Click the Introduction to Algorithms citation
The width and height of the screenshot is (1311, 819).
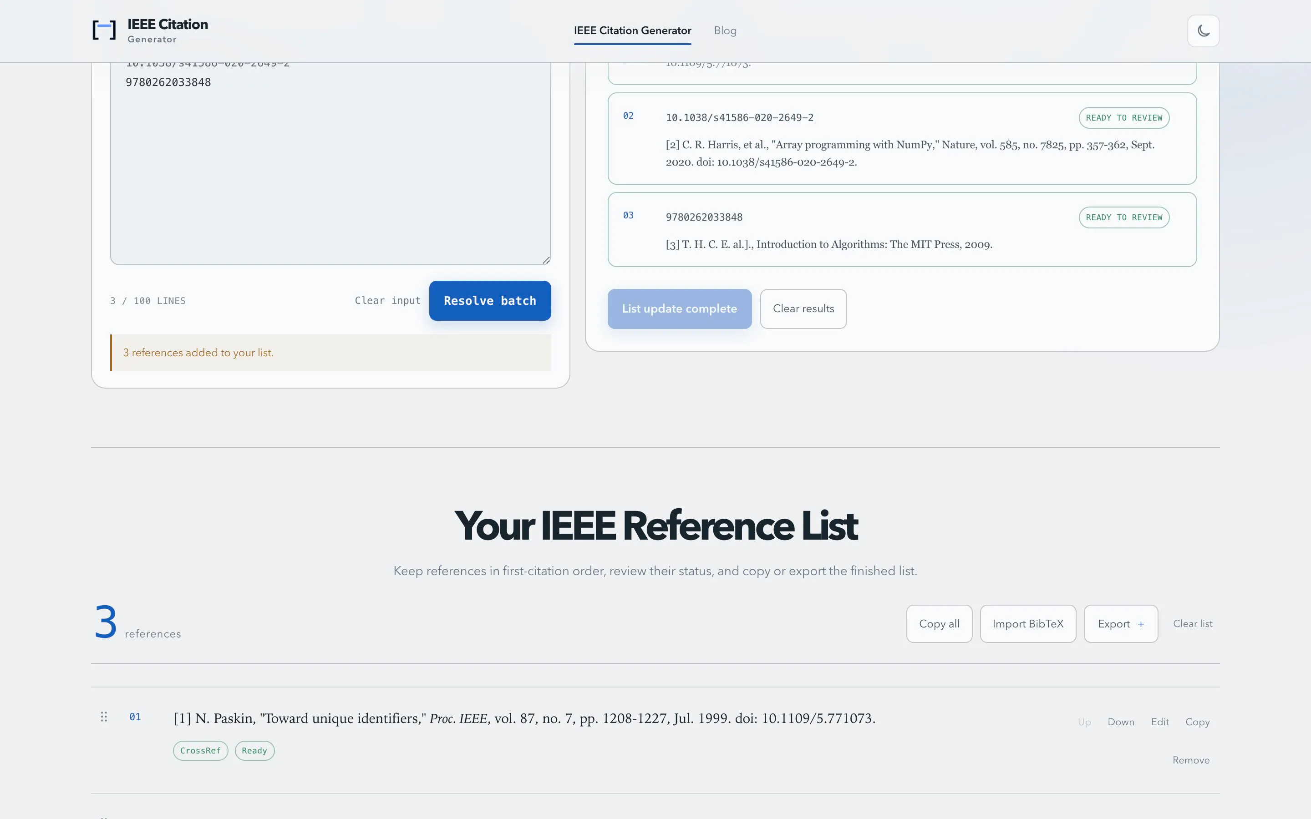pyautogui.click(x=829, y=244)
